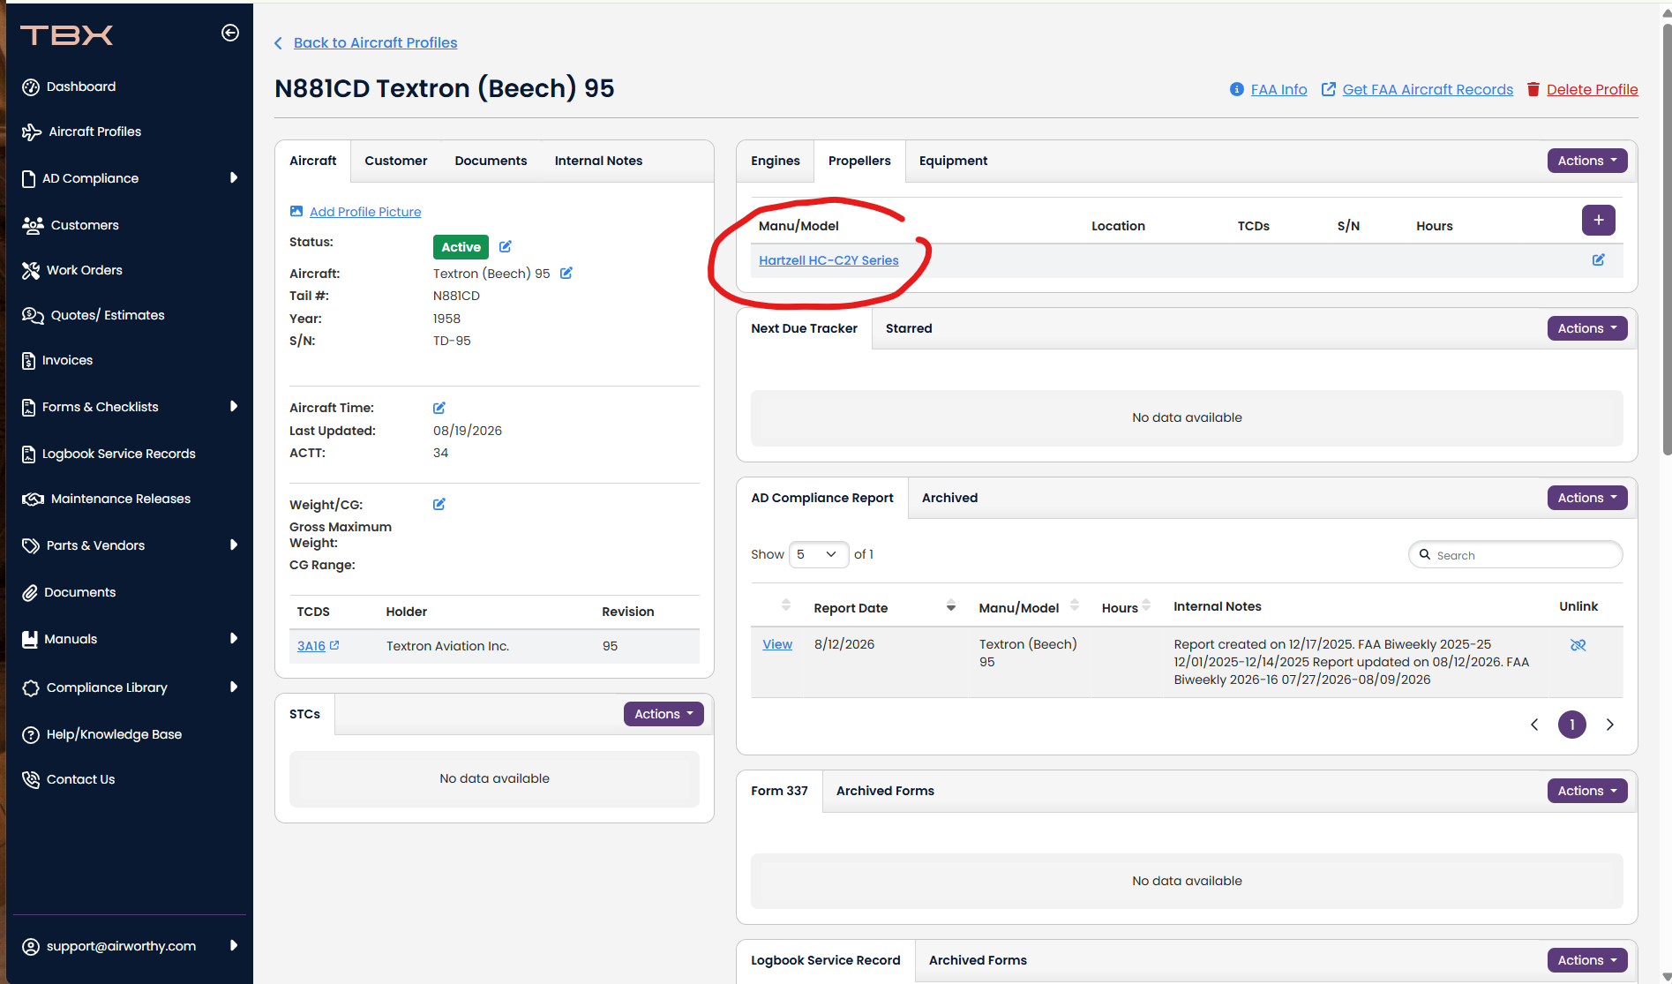Open Get FAA Aircraft Records link
The image size is (1672, 984).
(x=1428, y=89)
